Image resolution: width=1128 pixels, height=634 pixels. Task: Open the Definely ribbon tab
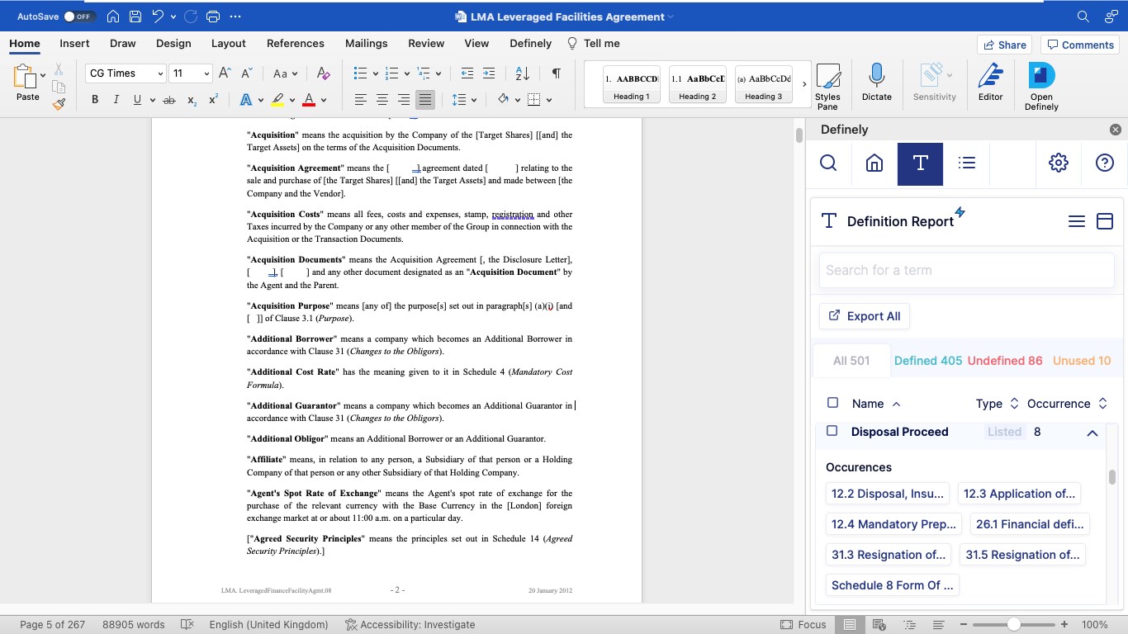[530, 43]
